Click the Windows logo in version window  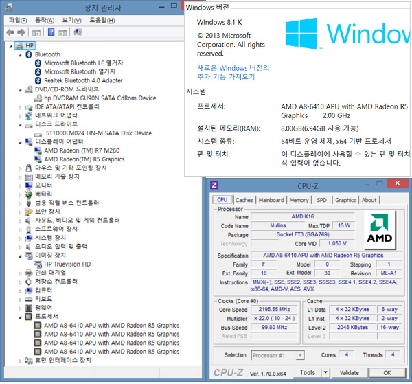click(301, 34)
